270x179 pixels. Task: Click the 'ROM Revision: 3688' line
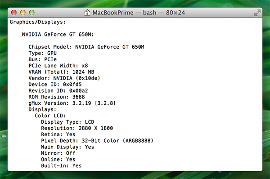tap(57, 97)
